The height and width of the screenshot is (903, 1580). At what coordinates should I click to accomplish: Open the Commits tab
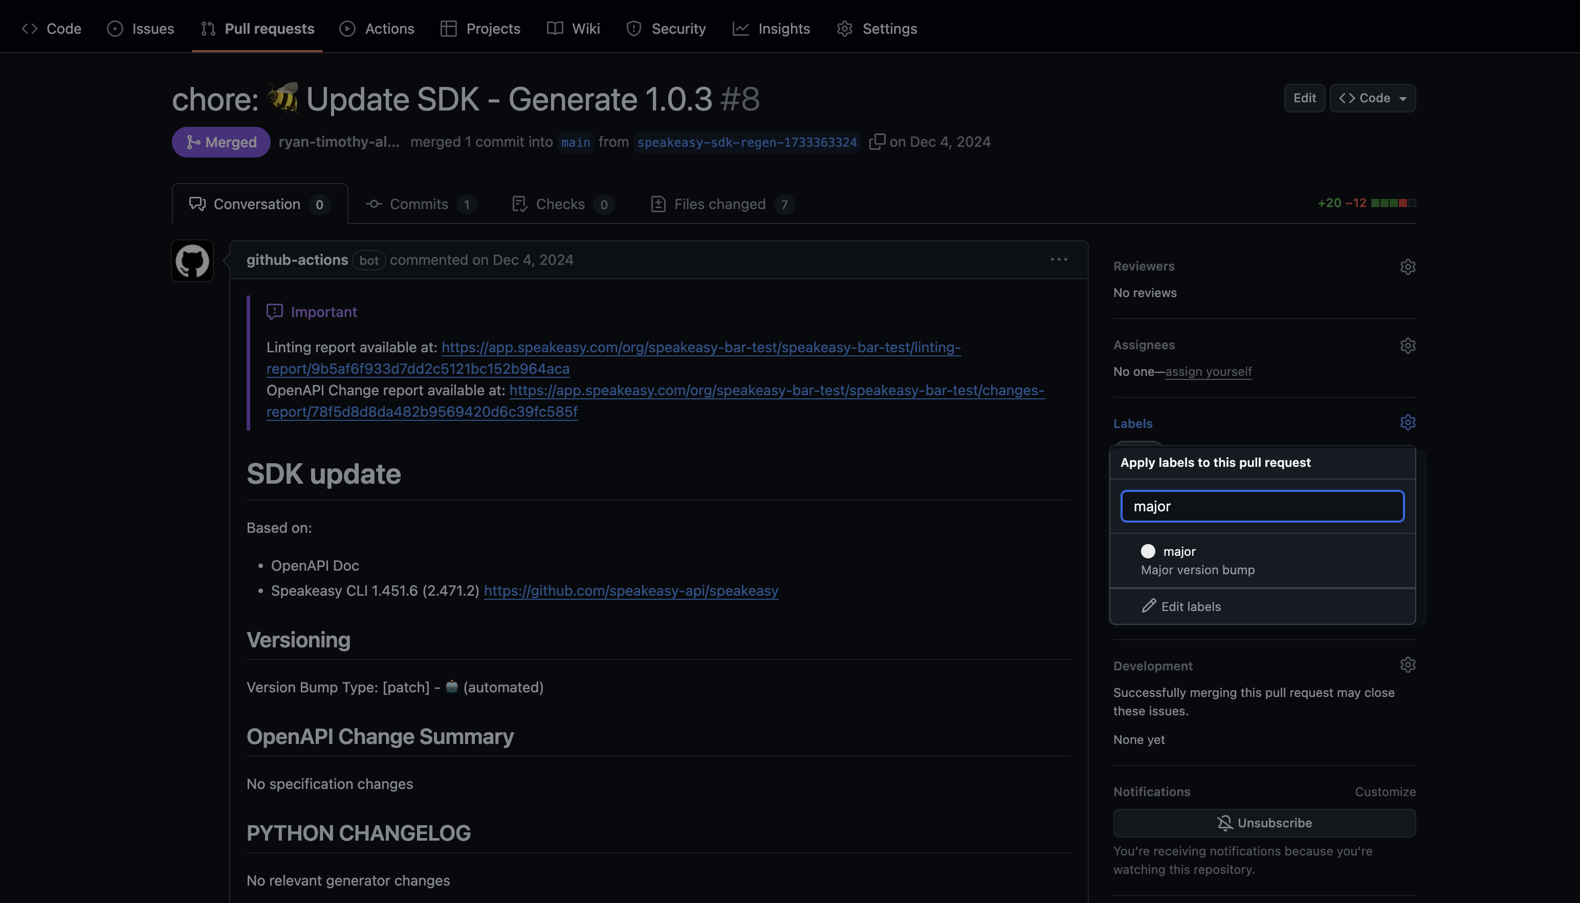pos(419,204)
